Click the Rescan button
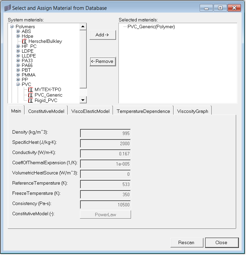Viewport: 246px width, 255px height. 186,242
